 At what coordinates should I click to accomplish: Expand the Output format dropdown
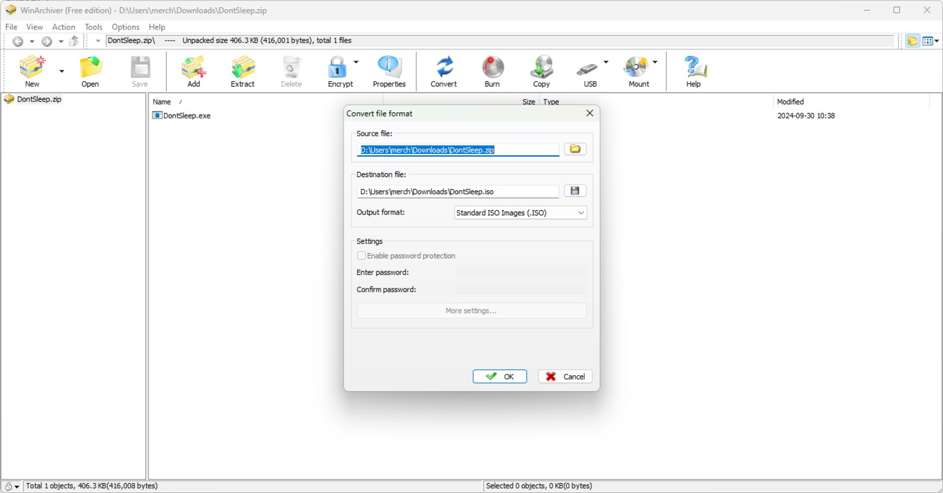[x=520, y=213]
